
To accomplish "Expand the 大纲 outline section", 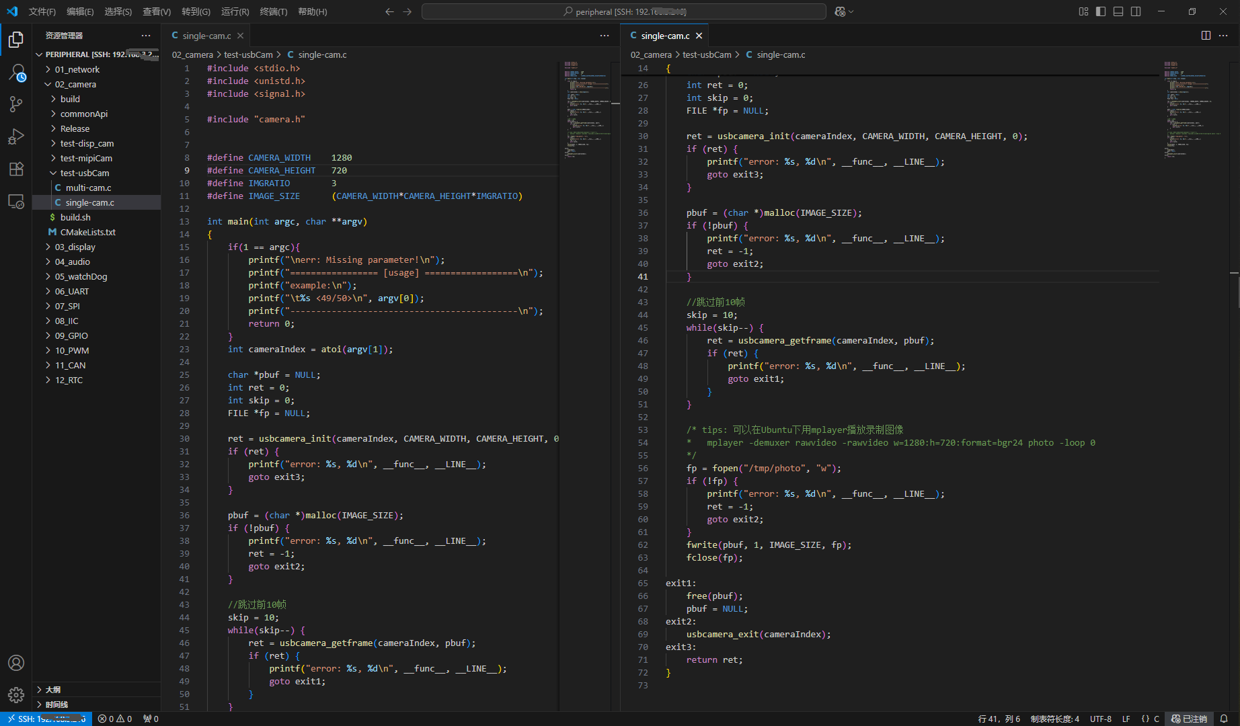I will coord(96,690).
